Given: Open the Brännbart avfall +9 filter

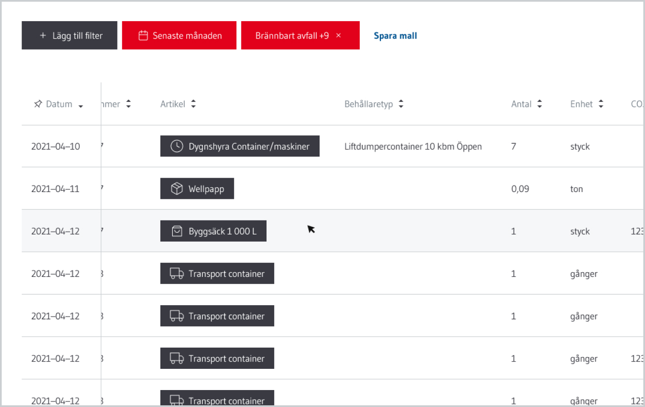Looking at the screenshot, I should (292, 36).
